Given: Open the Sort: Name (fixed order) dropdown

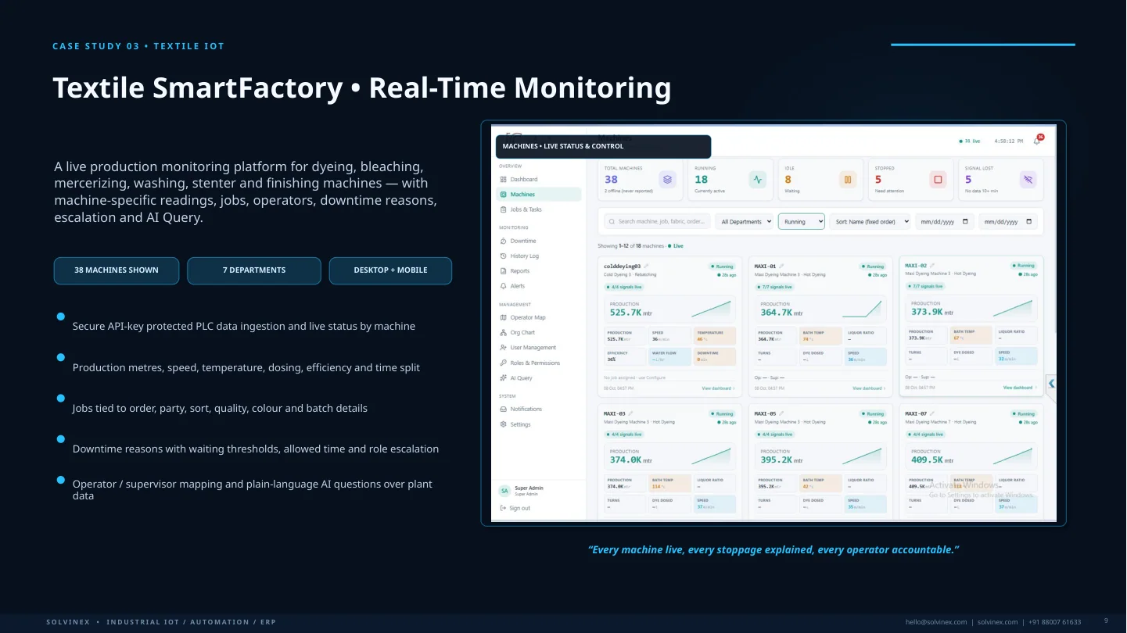Looking at the screenshot, I should pos(870,222).
